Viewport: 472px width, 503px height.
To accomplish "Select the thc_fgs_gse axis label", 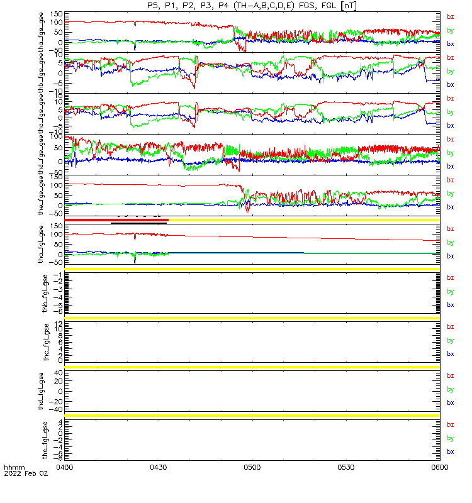I will pyautogui.click(x=41, y=114).
